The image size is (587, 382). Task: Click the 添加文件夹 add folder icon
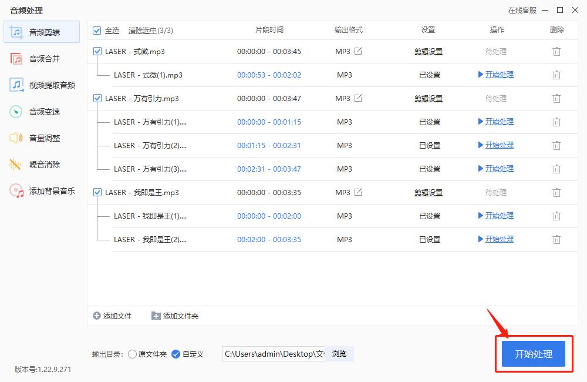click(x=156, y=316)
